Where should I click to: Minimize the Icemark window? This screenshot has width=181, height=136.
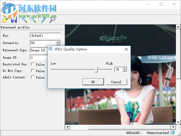(x=149, y=4)
